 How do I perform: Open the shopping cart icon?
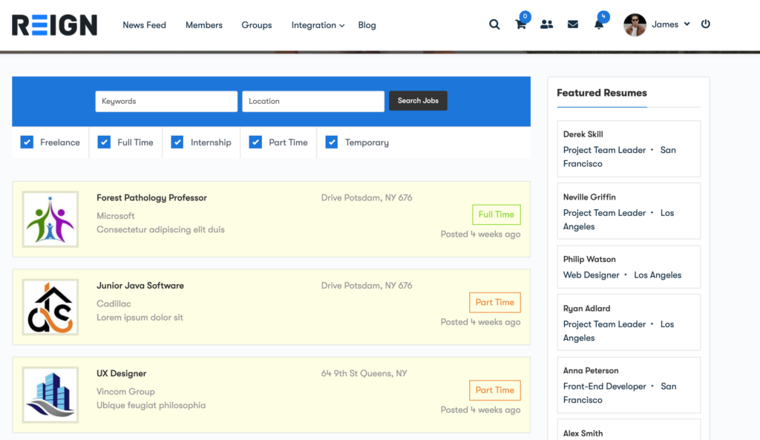point(521,24)
